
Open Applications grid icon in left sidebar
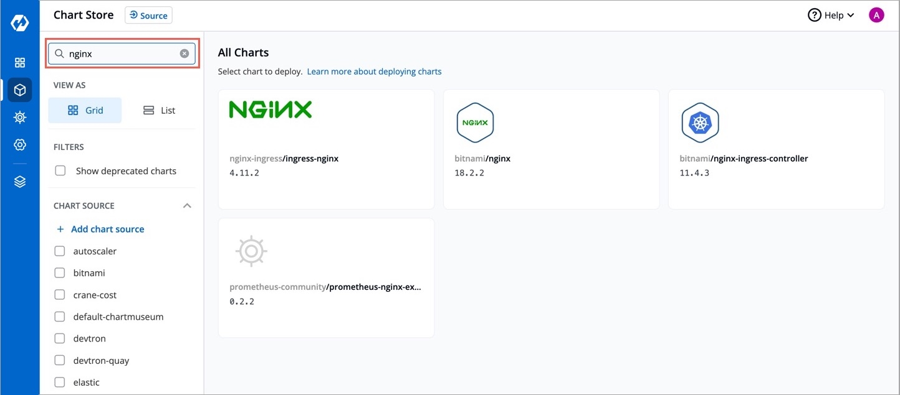(x=20, y=62)
